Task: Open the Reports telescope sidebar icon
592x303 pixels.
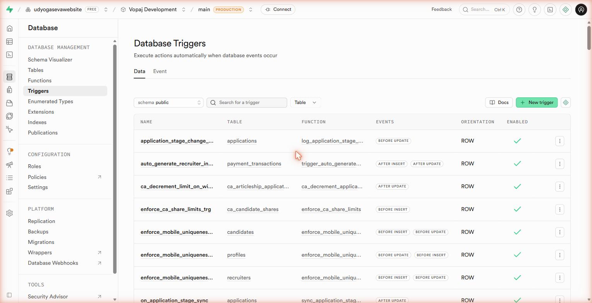Action: pyautogui.click(x=10, y=165)
